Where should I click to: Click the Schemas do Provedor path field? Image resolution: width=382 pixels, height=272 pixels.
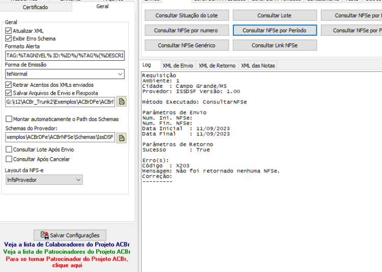click(x=60, y=137)
